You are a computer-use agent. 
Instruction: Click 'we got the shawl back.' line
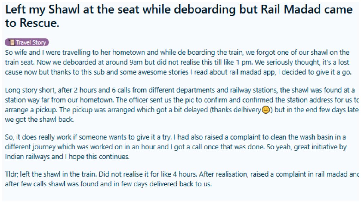click(39, 120)
